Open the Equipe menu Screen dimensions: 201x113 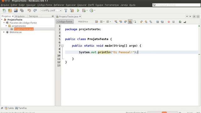tap(99, 5)
